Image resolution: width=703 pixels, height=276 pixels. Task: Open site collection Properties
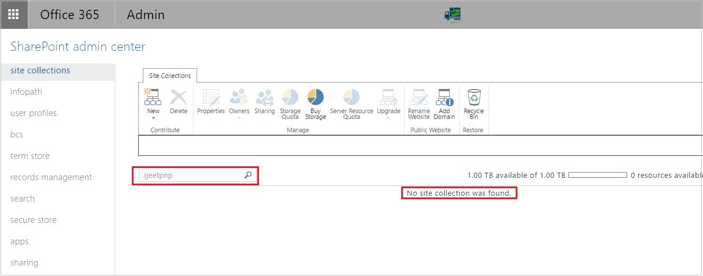click(211, 101)
